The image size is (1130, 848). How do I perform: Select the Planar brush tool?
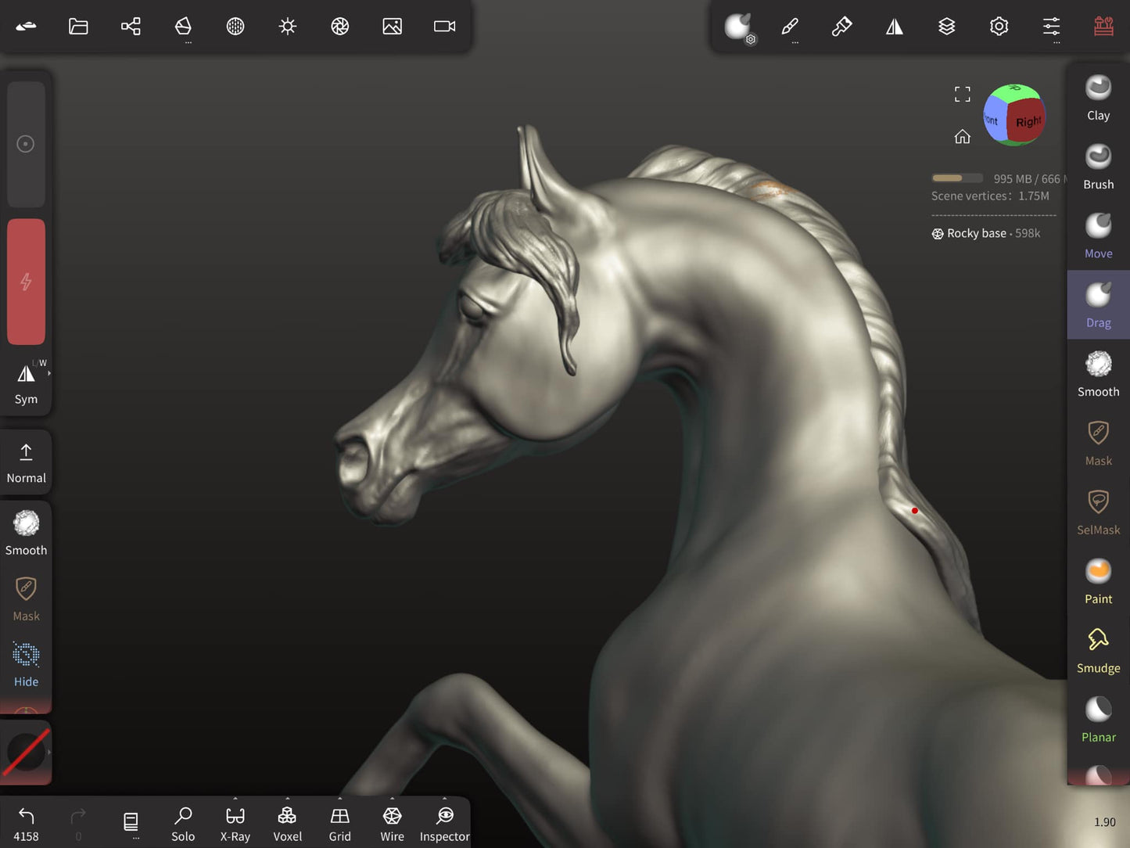click(1098, 719)
